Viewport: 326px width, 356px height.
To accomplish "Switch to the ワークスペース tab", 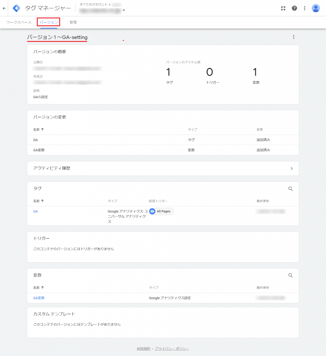I will point(19,22).
